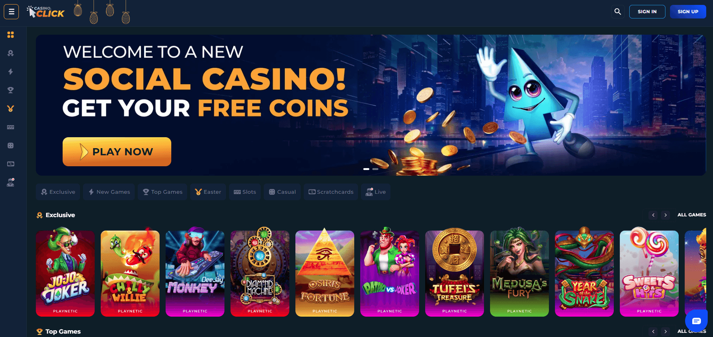Open the lobby grid icon in sidebar
Image resolution: width=713 pixels, height=337 pixels.
pyautogui.click(x=11, y=35)
